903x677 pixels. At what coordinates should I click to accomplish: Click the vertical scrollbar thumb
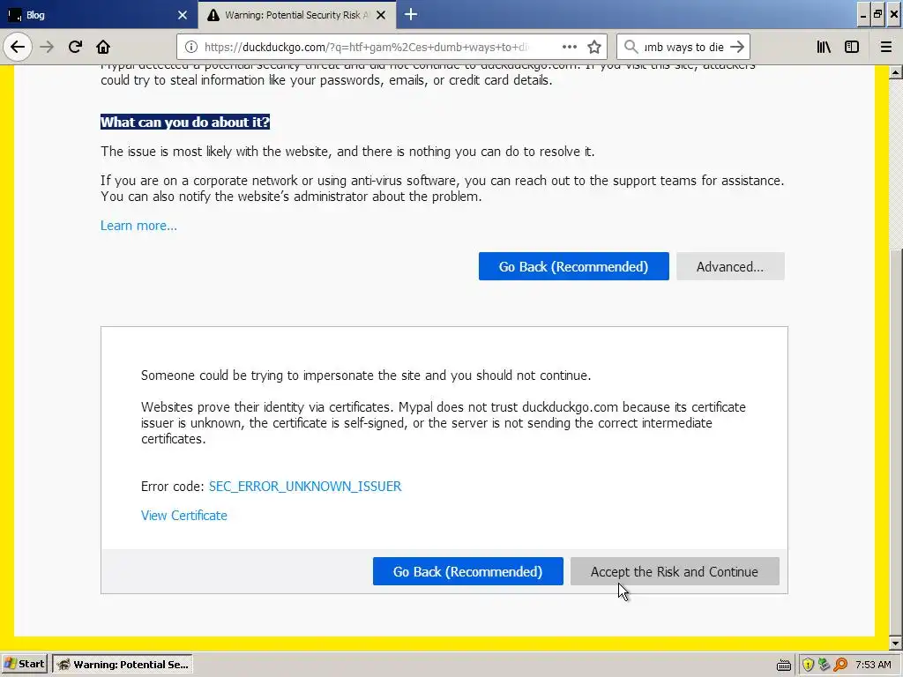pyautogui.click(x=896, y=443)
